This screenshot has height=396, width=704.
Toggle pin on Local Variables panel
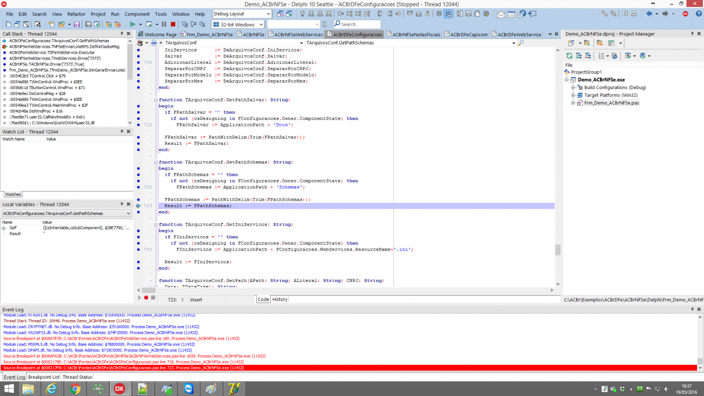pyautogui.click(x=122, y=204)
